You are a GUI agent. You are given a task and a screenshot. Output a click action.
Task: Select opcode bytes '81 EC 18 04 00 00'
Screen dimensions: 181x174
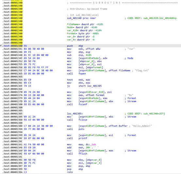tap(36, 55)
